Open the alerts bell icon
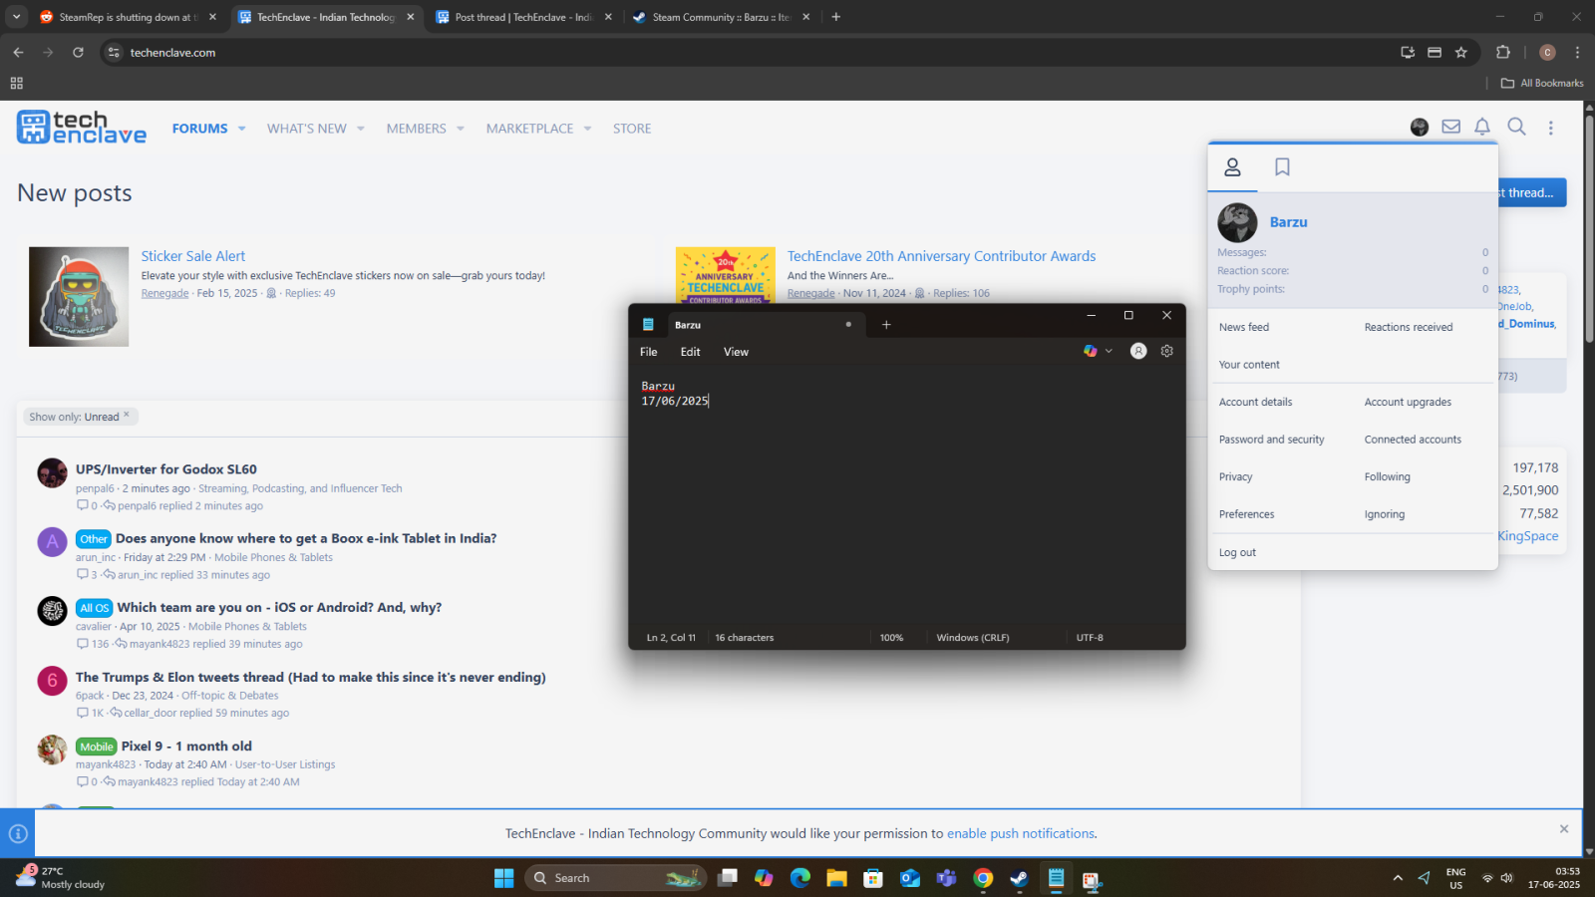Viewport: 1595px width, 897px height. pos(1482,127)
